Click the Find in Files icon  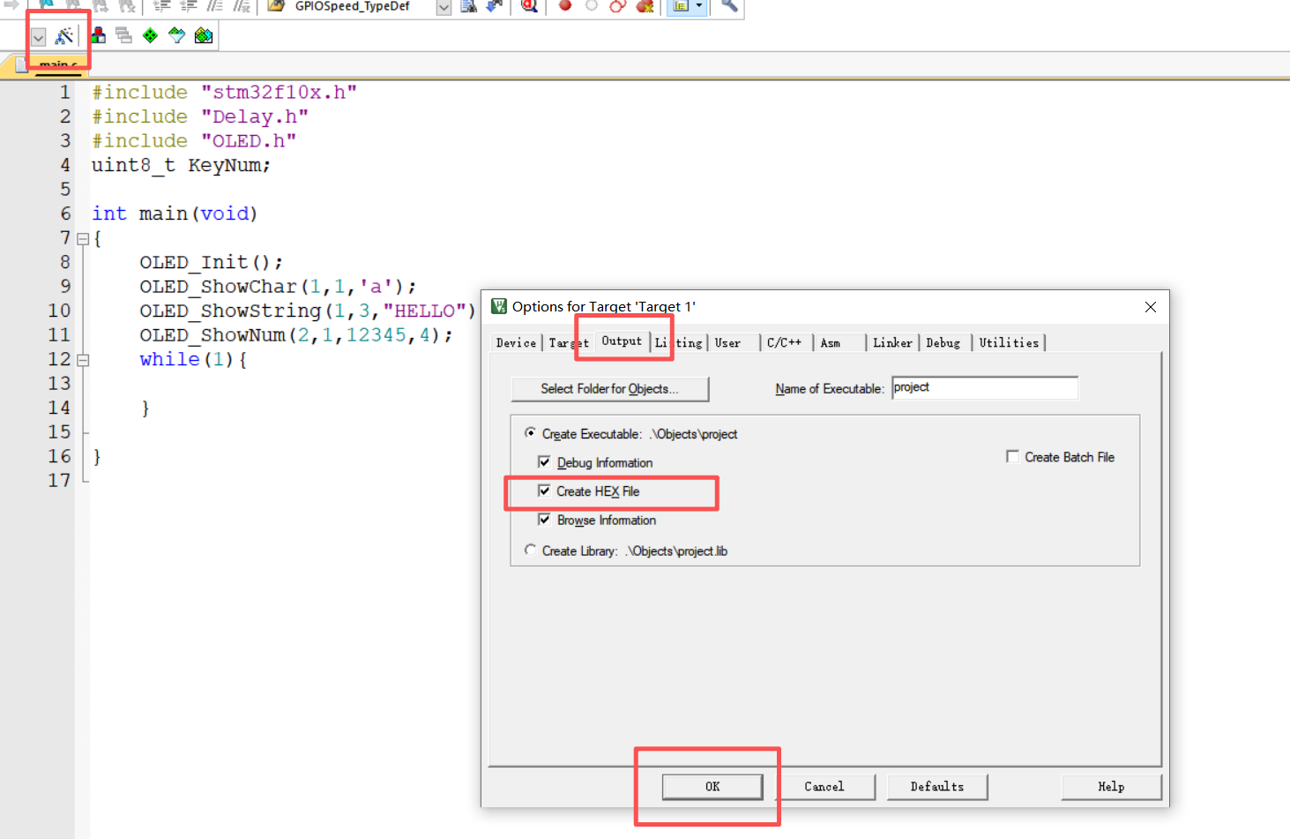[468, 6]
